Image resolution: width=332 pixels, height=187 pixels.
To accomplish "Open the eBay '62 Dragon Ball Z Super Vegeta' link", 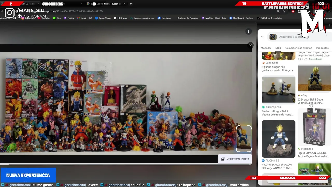I will (310, 101).
